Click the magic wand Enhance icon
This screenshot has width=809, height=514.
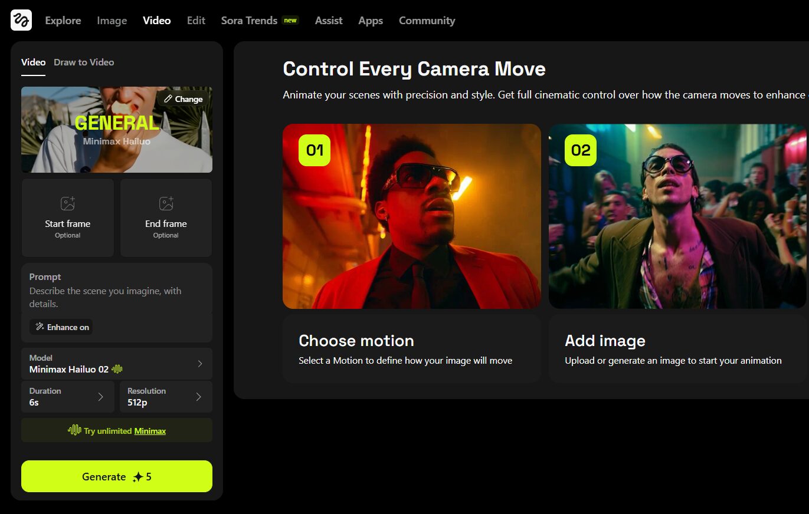(40, 327)
